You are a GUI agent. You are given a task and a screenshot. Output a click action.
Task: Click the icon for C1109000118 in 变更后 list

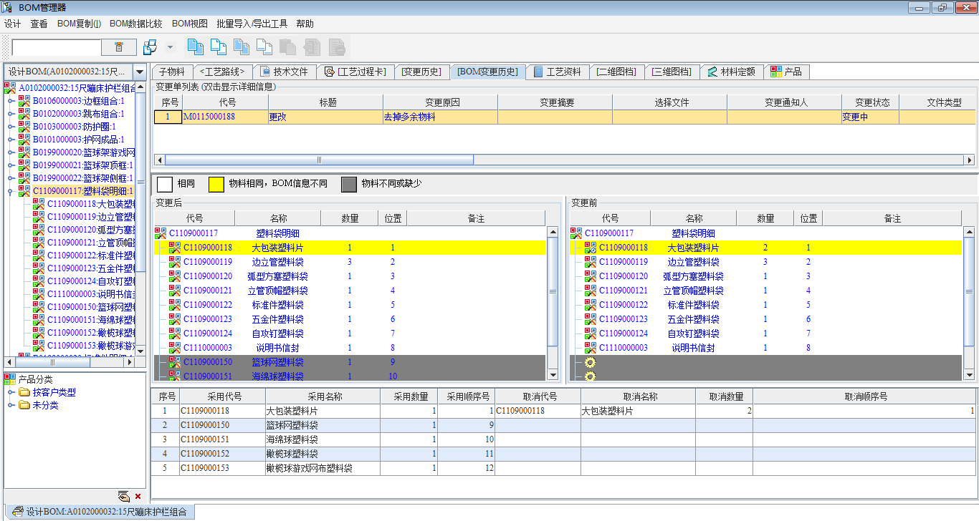point(174,248)
